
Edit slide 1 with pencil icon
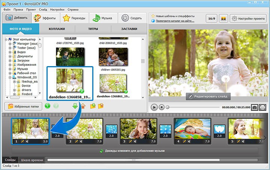pyautogui.click(x=22, y=142)
